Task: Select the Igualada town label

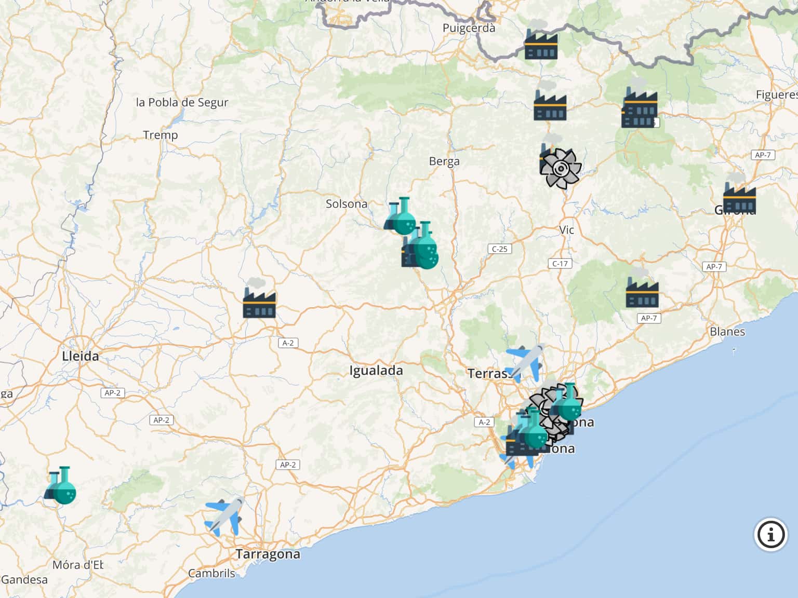Action: 376,371
